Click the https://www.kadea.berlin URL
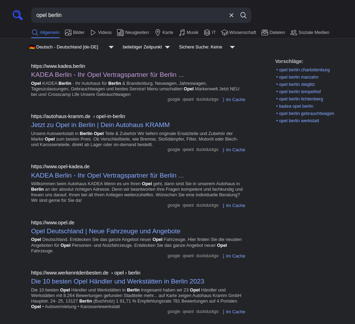Viewport: 355px width, 324px height. tap(58, 66)
